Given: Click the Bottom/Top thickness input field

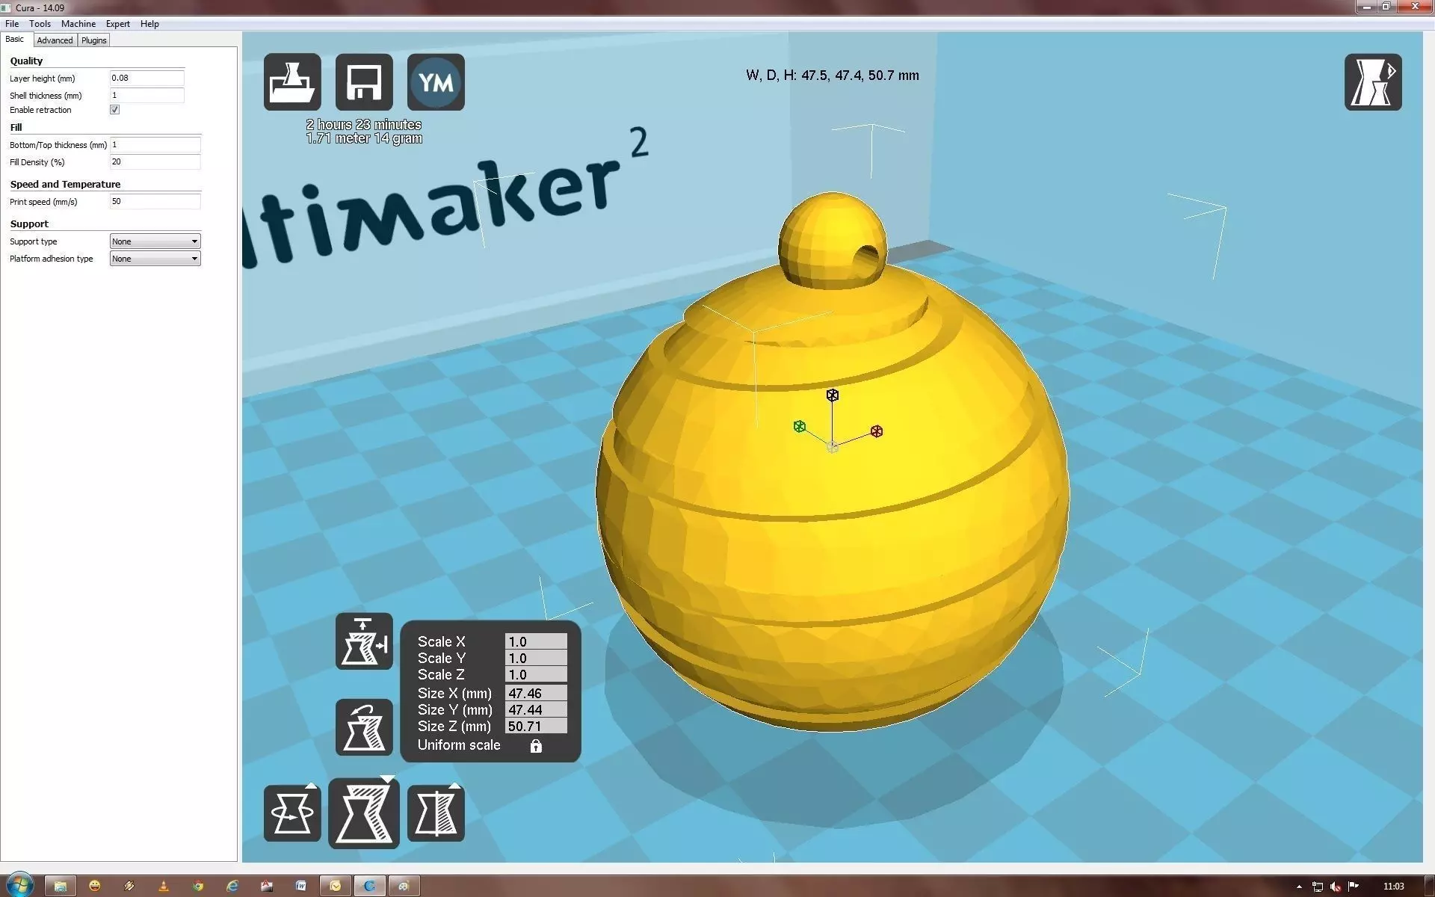Looking at the screenshot, I should pyautogui.click(x=155, y=145).
